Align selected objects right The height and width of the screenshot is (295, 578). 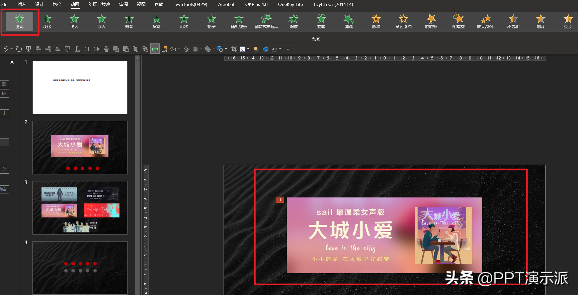(48, 49)
